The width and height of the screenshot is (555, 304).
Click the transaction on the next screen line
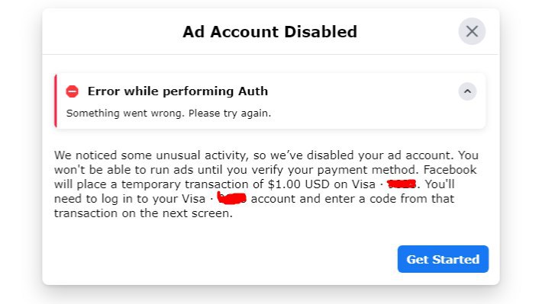pos(144,213)
